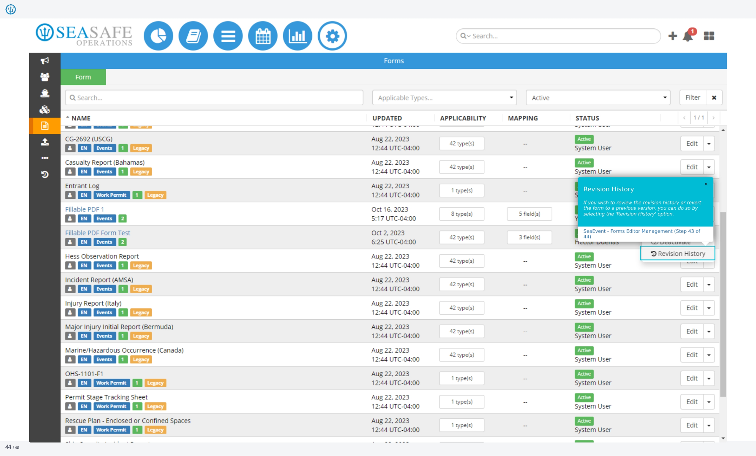Click the forms list search field
Screen dimensions: 756x456
214,98
